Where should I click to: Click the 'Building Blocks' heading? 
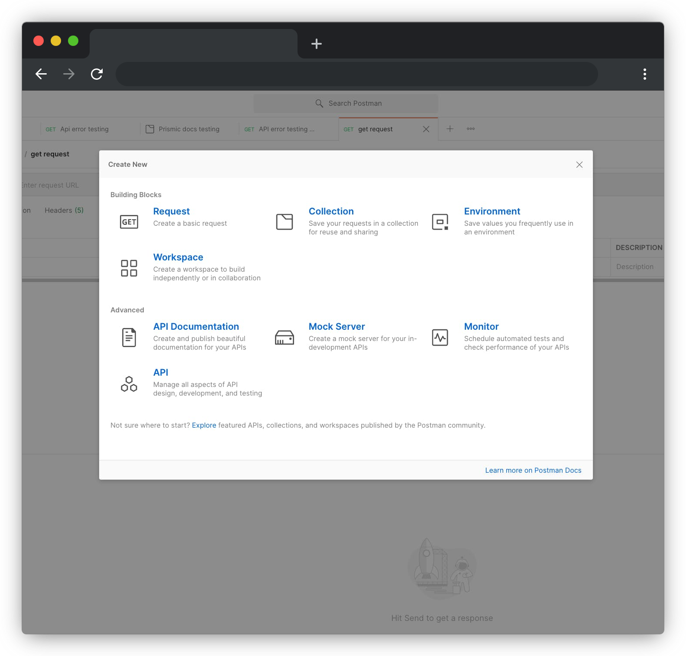(x=136, y=195)
